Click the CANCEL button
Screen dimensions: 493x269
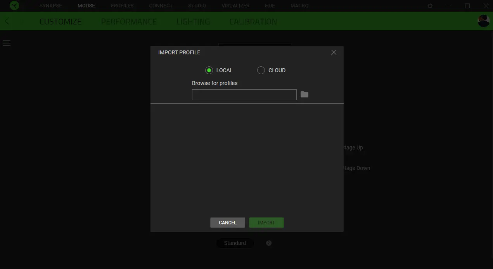click(x=227, y=222)
